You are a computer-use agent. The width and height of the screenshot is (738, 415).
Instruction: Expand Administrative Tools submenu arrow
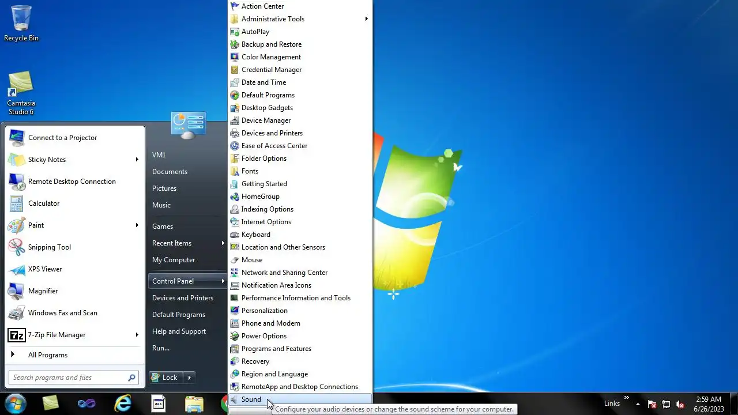(366, 19)
